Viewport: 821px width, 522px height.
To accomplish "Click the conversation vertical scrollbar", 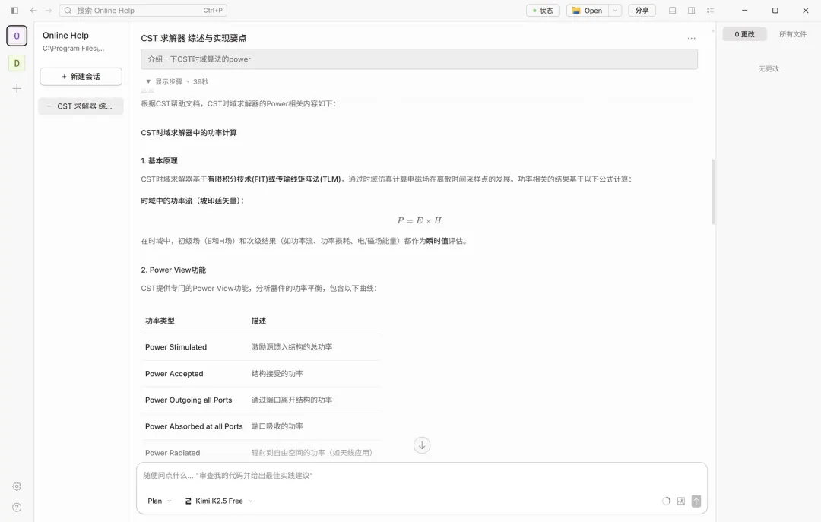I will 712,192.
